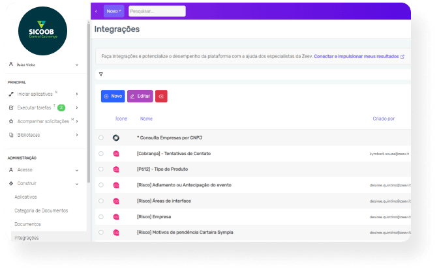Click the pink icon for [Risco] Empresa
The height and width of the screenshot is (273, 439).
point(116,217)
